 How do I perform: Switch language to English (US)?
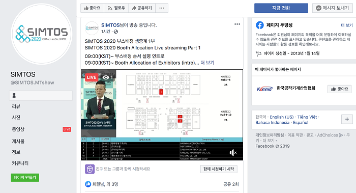[282, 117]
